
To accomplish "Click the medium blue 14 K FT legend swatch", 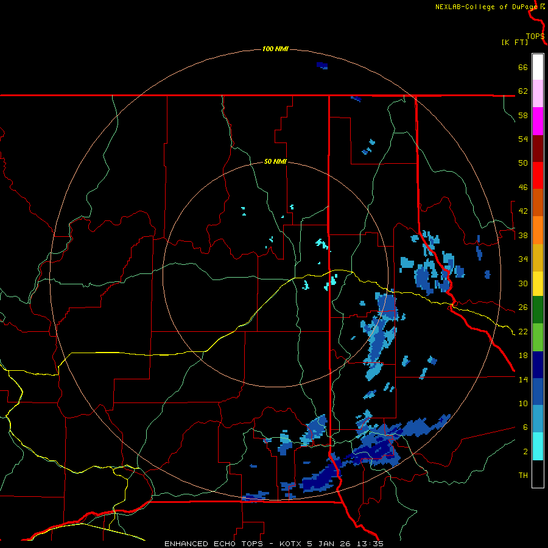I will [538, 392].
